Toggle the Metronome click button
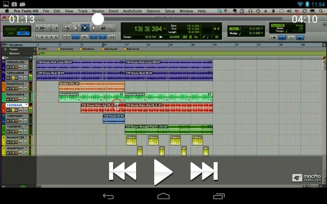The width and height of the screenshot is (327, 204). pyautogui.click(x=282, y=37)
